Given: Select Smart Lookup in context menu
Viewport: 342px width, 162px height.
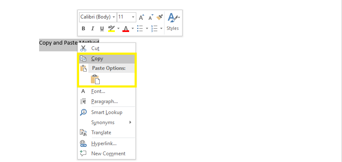Looking at the screenshot, I should point(107,112).
